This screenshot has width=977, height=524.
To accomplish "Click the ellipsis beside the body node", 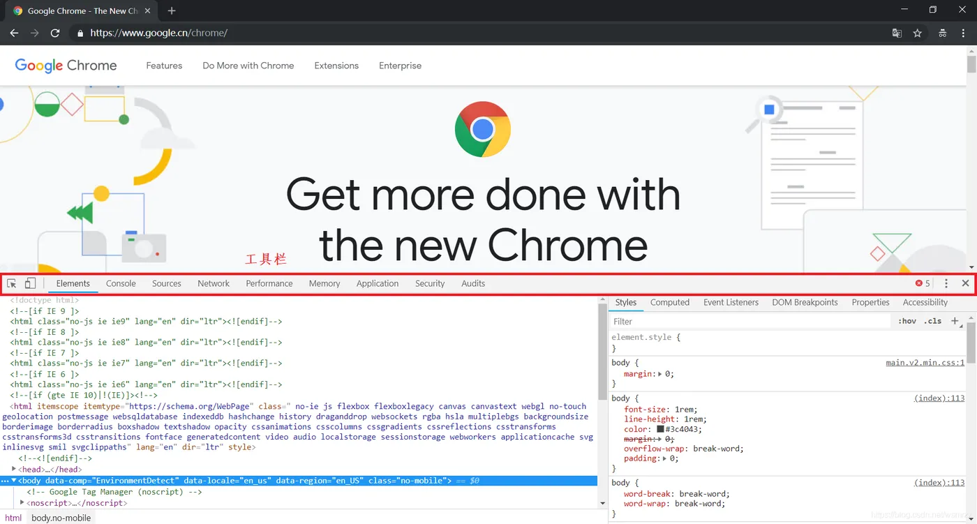I will pyautogui.click(x=5, y=481).
